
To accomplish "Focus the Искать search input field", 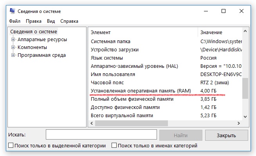I will click(101, 134).
